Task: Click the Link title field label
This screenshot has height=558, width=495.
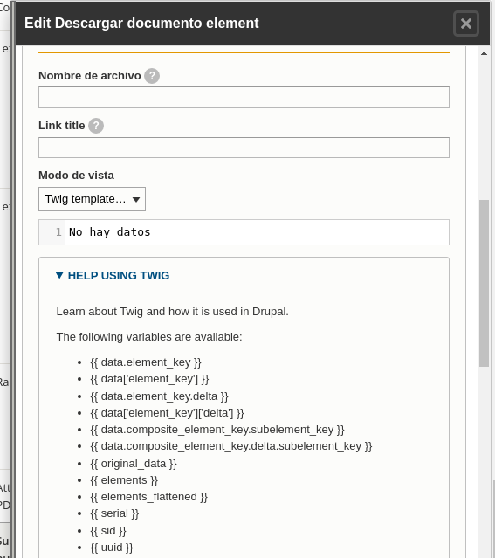Action: 62,126
